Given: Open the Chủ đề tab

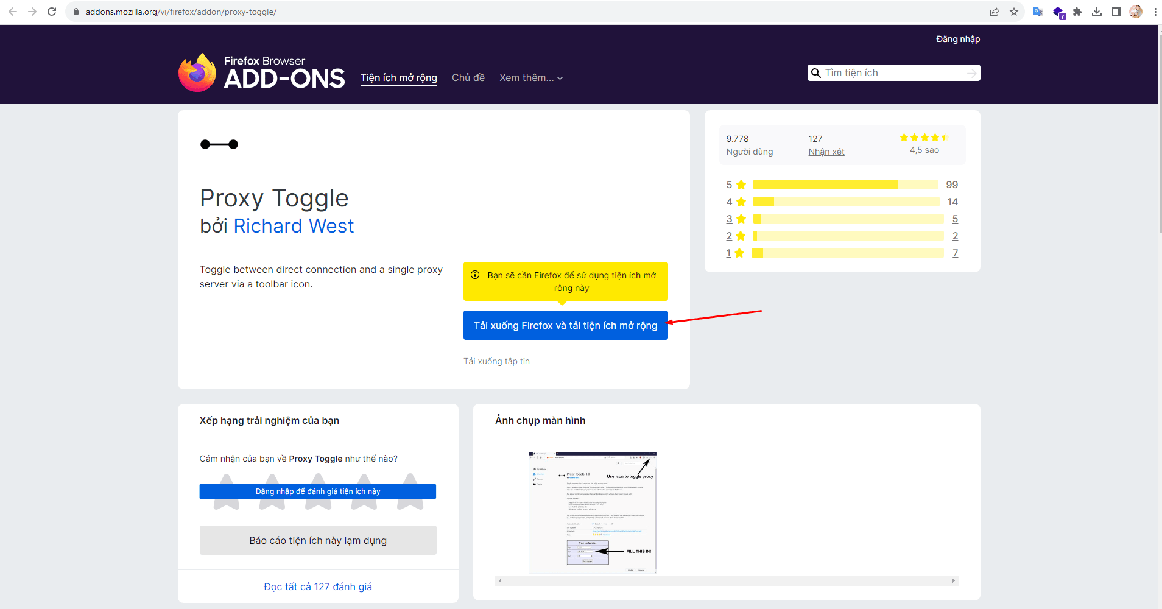Looking at the screenshot, I should pyautogui.click(x=468, y=78).
